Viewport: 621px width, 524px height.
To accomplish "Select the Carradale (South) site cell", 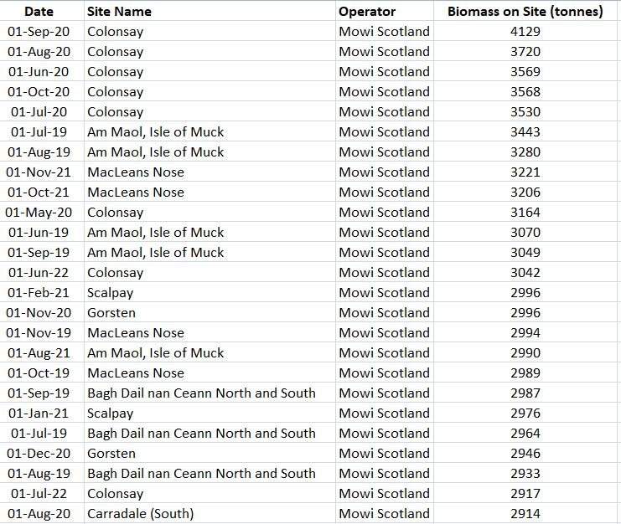I will click(140, 514).
